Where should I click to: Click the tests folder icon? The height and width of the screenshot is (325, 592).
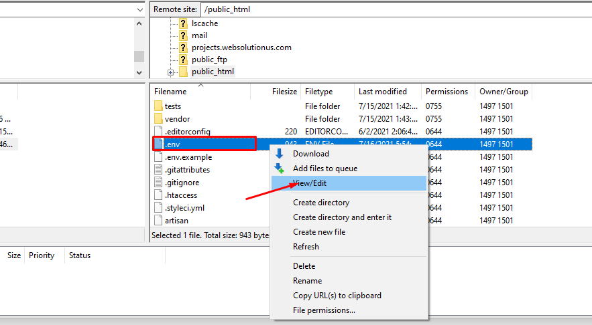(x=158, y=106)
